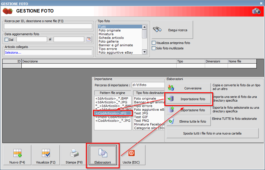The width and height of the screenshot is (265, 170).
Task: Click down arrow of Tipo foto list
Action: 145,52
